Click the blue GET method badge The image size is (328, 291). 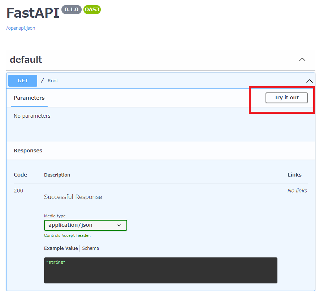click(23, 81)
